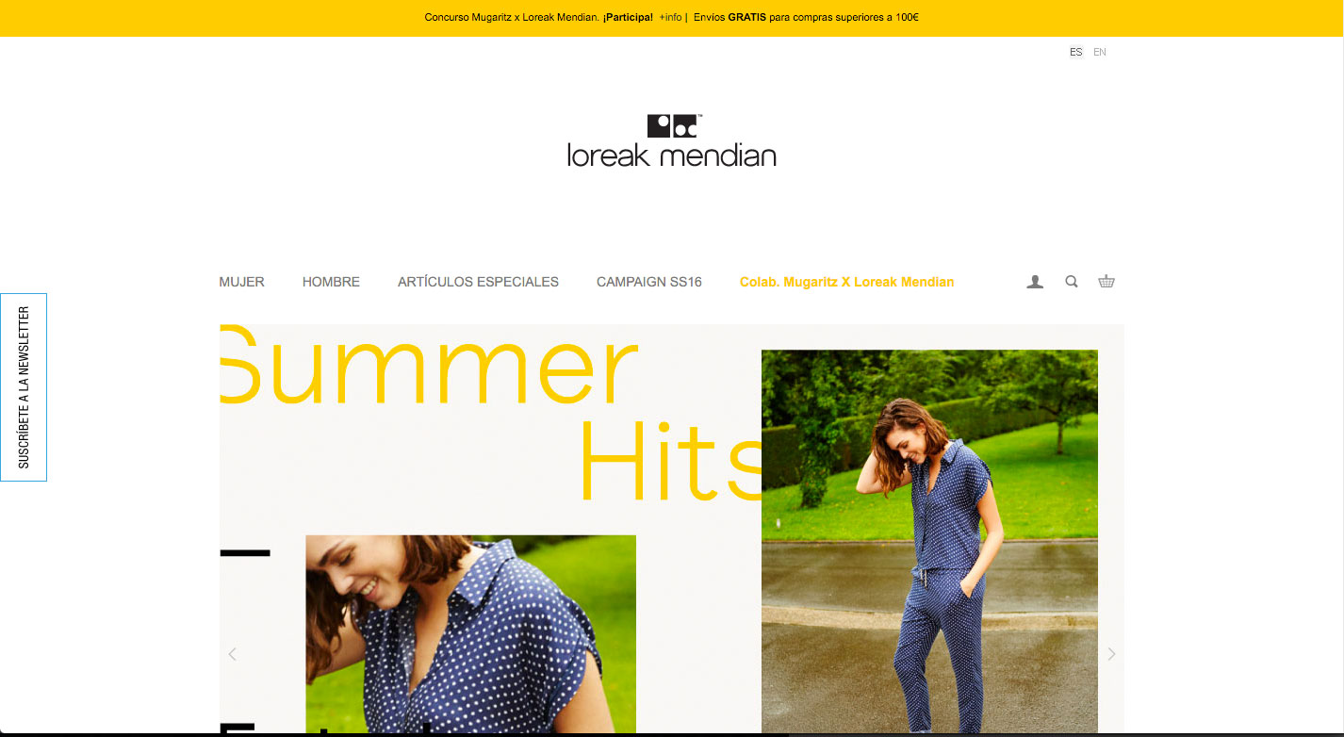Click the polka dot shirt close-up photo

pos(470,634)
